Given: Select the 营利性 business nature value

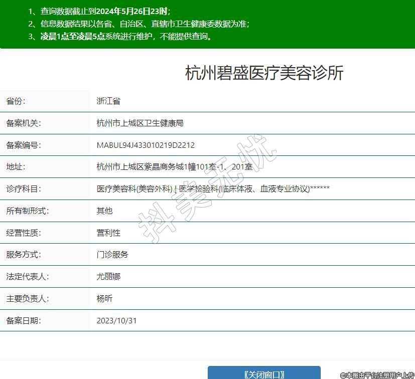Looking at the screenshot, I should click(108, 233).
